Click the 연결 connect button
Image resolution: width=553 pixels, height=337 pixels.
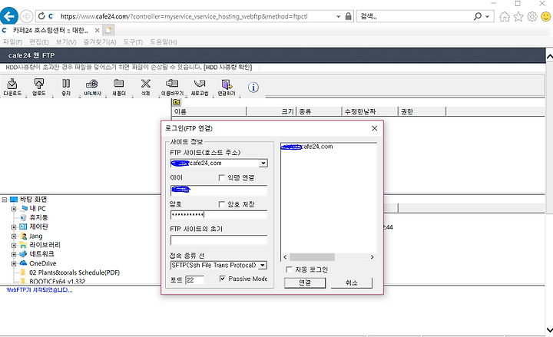[305, 282]
